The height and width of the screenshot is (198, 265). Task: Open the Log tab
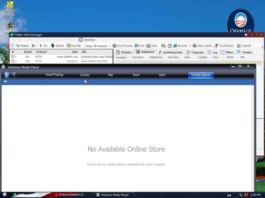tap(212, 52)
